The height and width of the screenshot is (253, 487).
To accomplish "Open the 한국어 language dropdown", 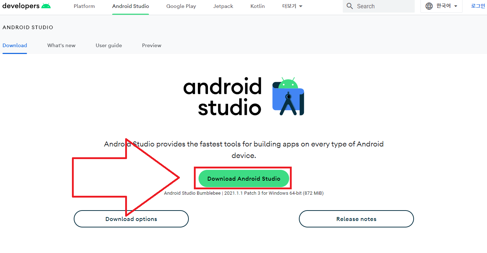I will pyautogui.click(x=441, y=6).
